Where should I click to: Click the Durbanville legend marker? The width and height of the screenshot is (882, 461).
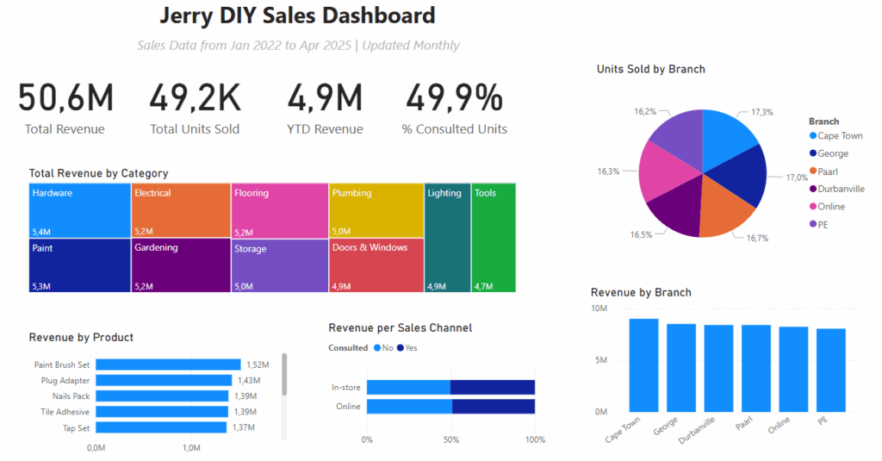click(x=813, y=189)
